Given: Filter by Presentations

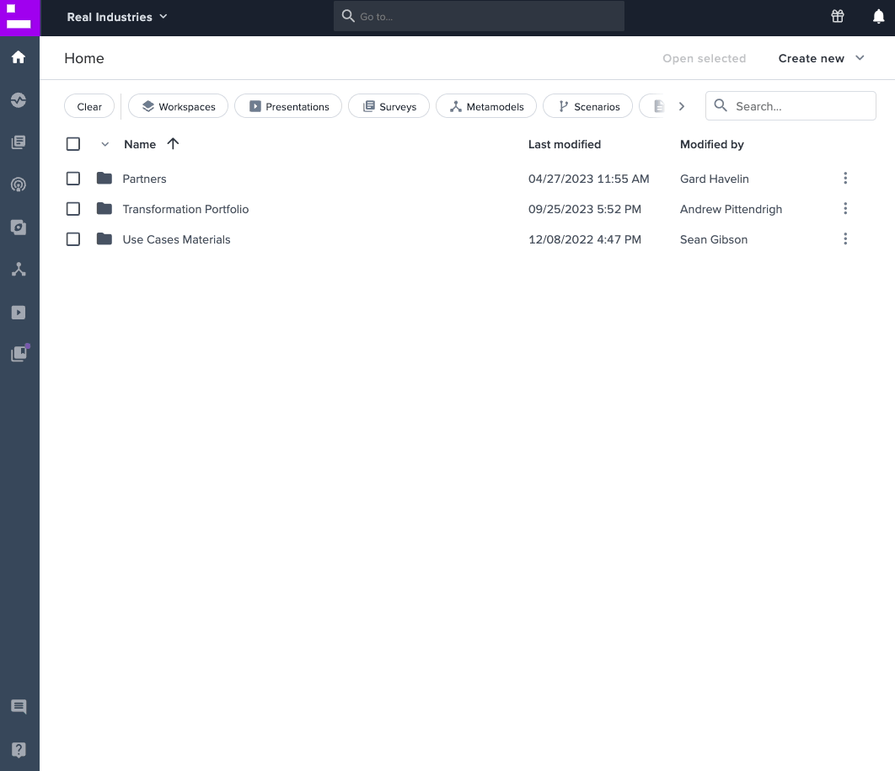Looking at the screenshot, I should (288, 106).
